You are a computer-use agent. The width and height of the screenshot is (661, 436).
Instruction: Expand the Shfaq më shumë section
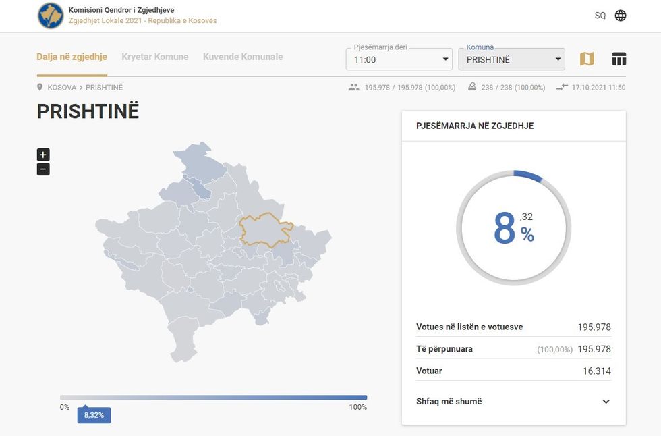click(x=606, y=402)
